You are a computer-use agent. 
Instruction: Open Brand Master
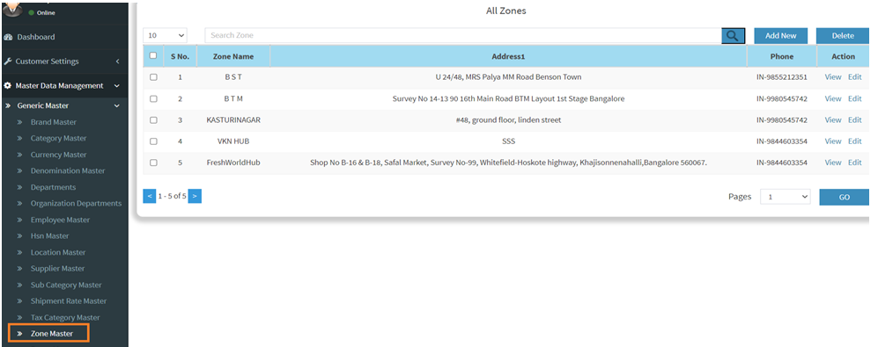click(54, 122)
